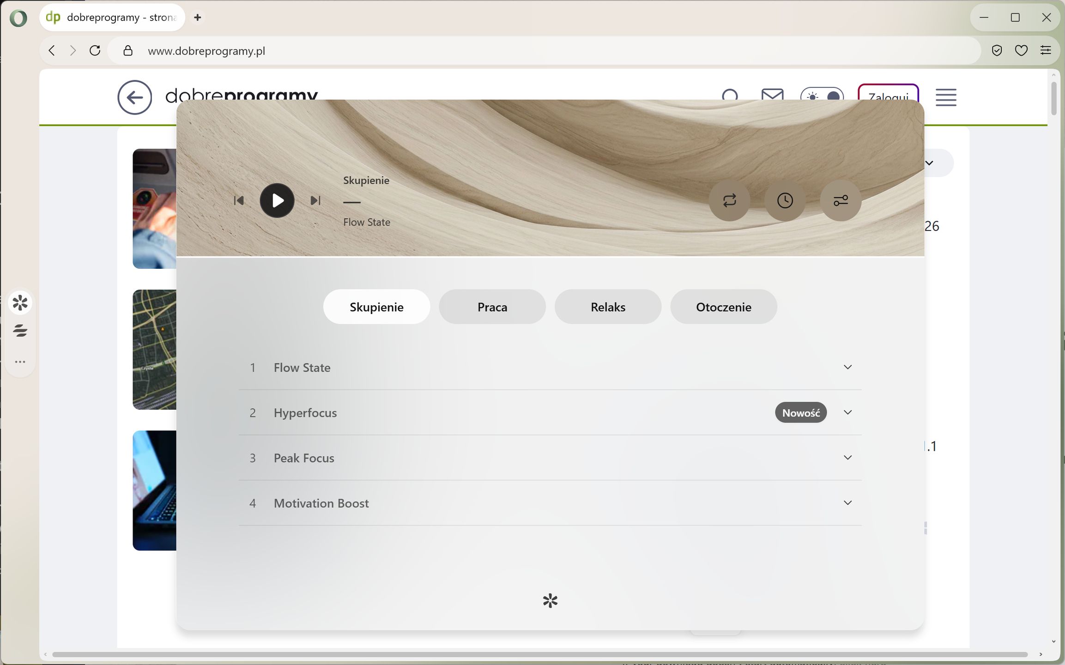The height and width of the screenshot is (665, 1065).
Task: Click the circular back arrow on dobreprogramy
Action: 134,97
